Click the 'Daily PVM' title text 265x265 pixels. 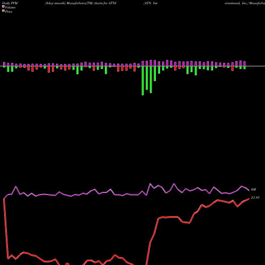[x=10, y=3]
